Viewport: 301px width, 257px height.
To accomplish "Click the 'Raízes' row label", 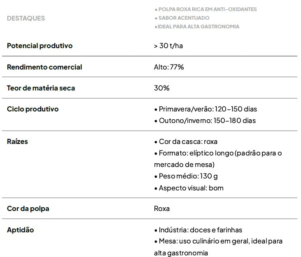I will (17, 141).
